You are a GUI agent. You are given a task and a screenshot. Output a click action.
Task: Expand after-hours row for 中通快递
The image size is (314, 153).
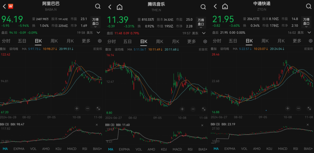pos(309,33)
